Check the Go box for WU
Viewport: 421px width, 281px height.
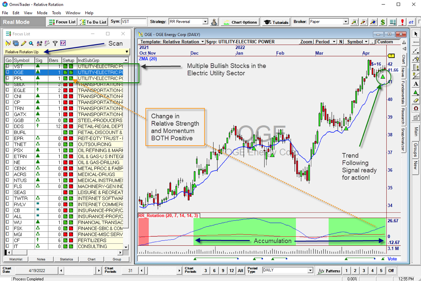click(x=7, y=222)
